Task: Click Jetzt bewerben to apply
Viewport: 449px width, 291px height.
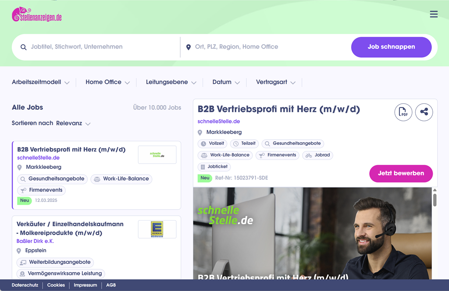Action: click(401, 173)
